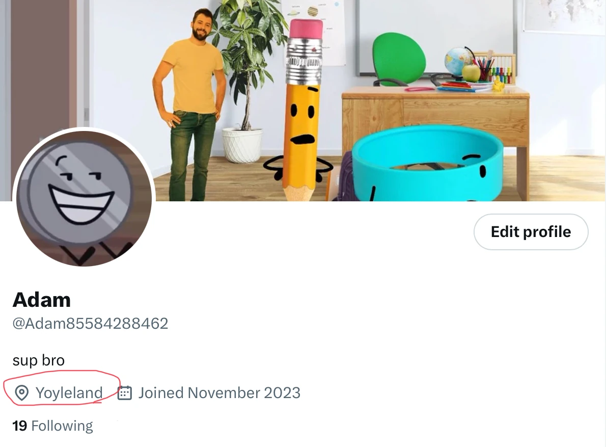Image resolution: width=606 pixels, height=447 pixels.
Task: Open the coin profile picture
Action: pyautogui.click(x=84, y=198)
